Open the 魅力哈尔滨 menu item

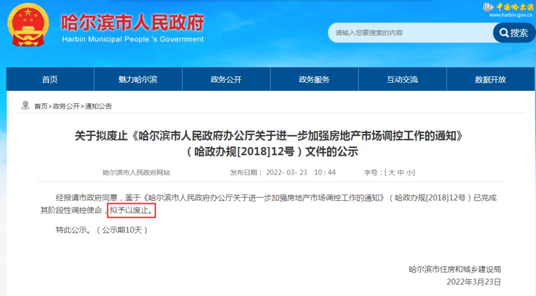pyautogui.click(x=137, y=79)
